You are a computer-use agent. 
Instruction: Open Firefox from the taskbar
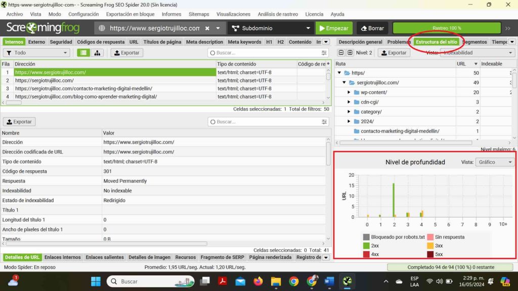point(258,281)
